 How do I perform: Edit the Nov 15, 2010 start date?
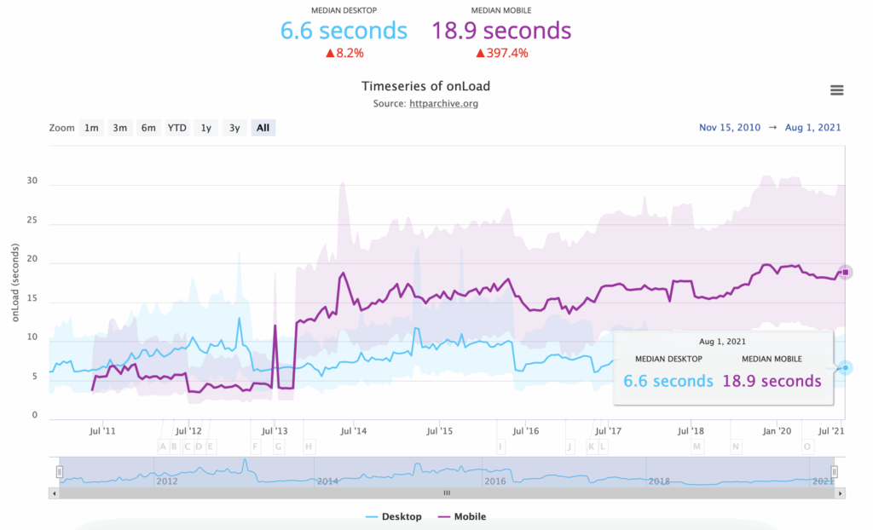(x=730, y=128)
